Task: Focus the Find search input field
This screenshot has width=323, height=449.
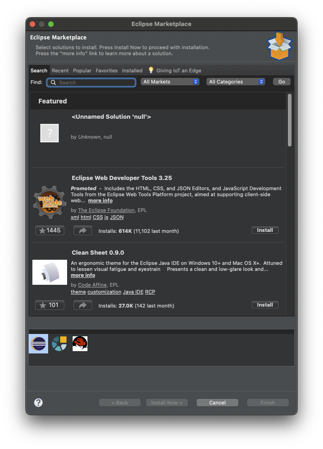Action: click(91, 83)
